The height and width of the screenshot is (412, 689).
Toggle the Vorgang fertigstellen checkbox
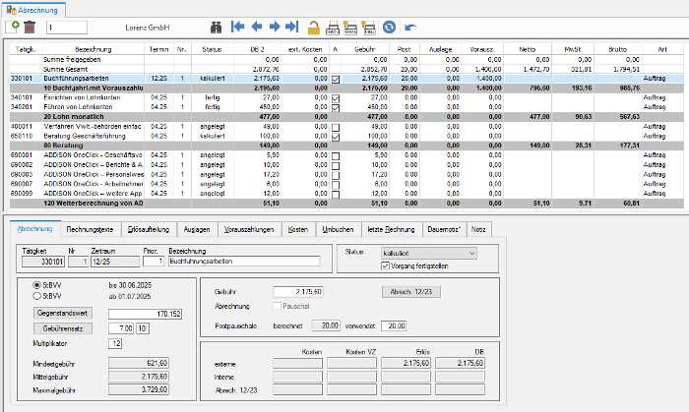(386, 265)
